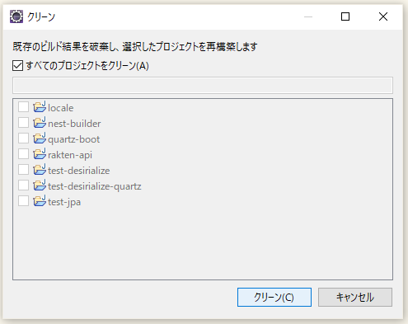The height and width of the screenshot is (324, 408).
Task: Select the test-desirialize project name
Action: [78, 171]
